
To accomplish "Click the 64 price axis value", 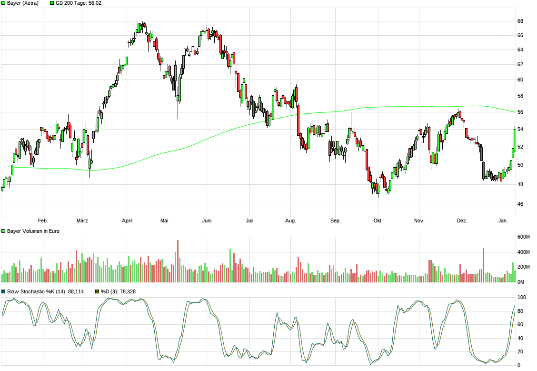I will click(x=520, y=50).
